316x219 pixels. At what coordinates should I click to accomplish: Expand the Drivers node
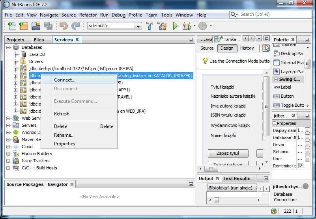pyautogui.click(x=15, y=61)
